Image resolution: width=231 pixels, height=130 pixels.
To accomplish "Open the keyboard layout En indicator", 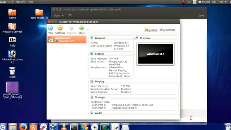I will 195,2.
